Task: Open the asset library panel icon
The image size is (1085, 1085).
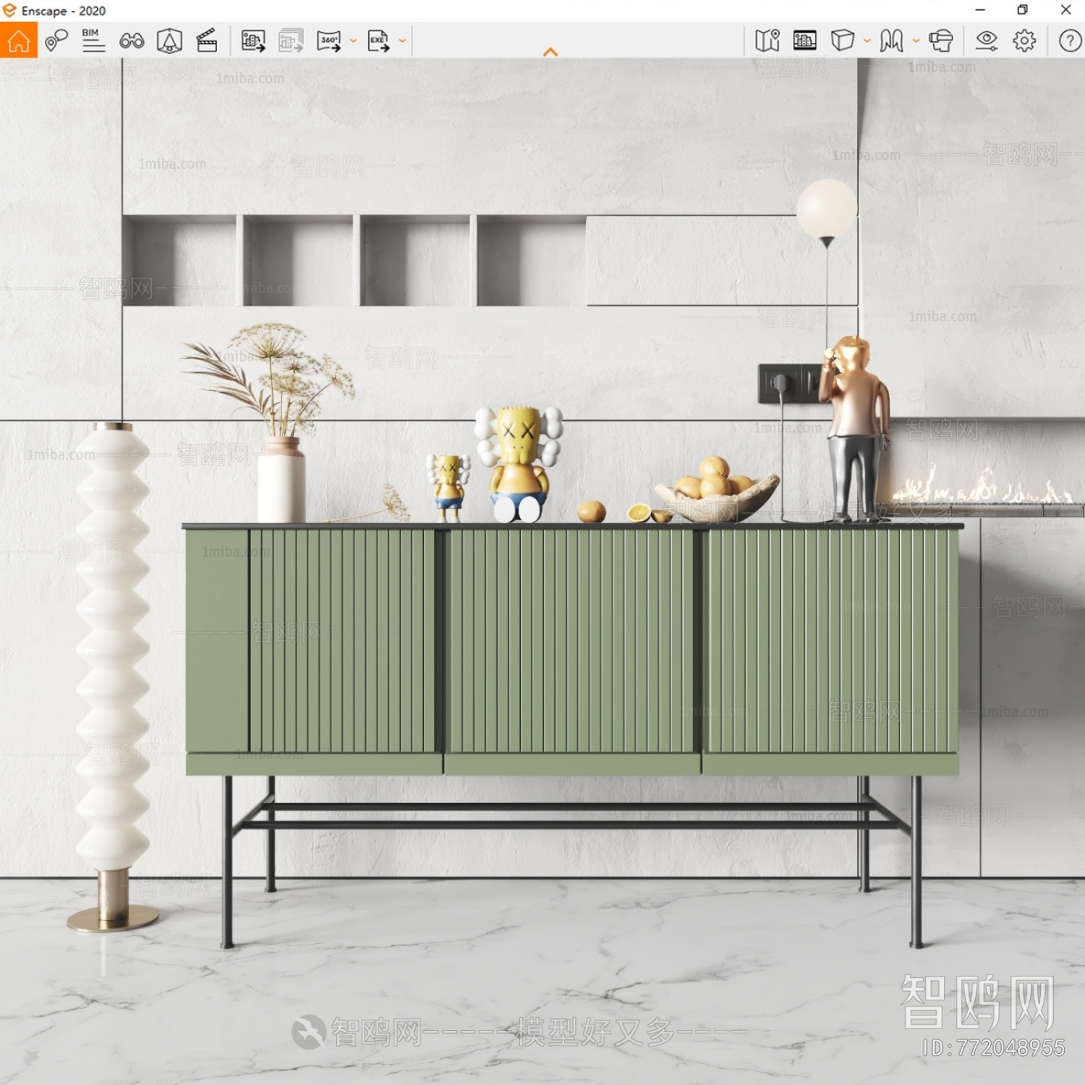Action: click(805, 41)
